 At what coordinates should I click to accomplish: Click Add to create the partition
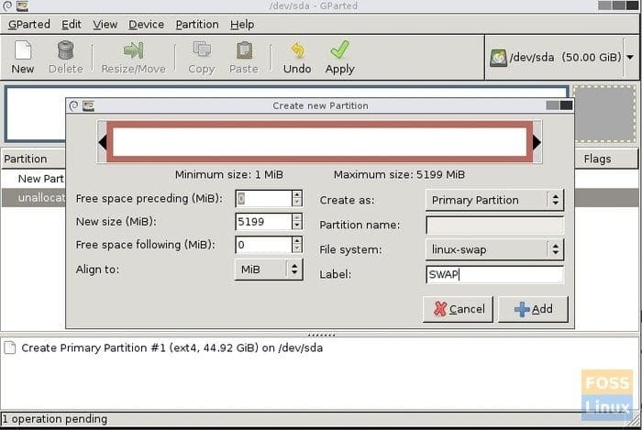(533, 309)
